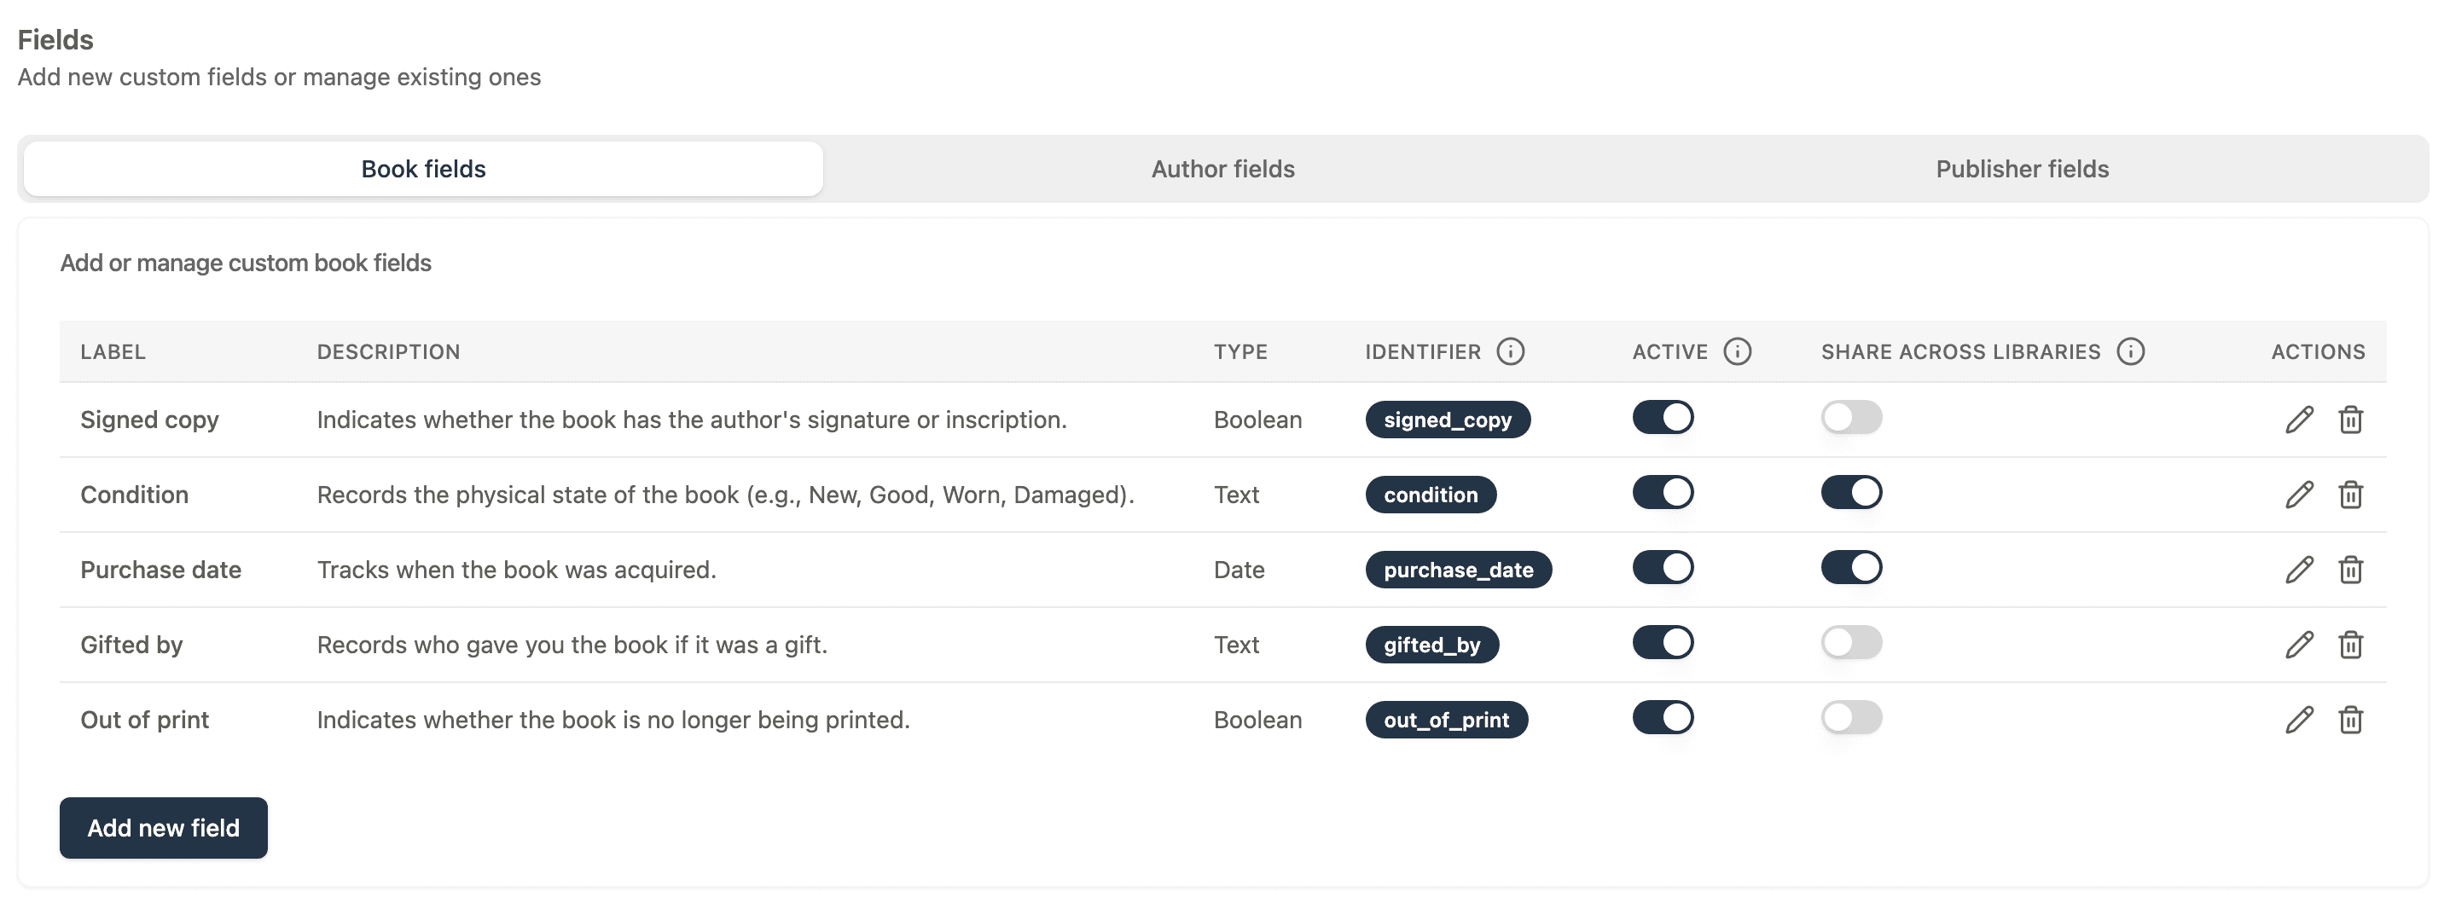Screen dimensions: 2450x909
Task: Turn off sharing for Condition
Action: pyautogui.click(x=1852, y=491)
